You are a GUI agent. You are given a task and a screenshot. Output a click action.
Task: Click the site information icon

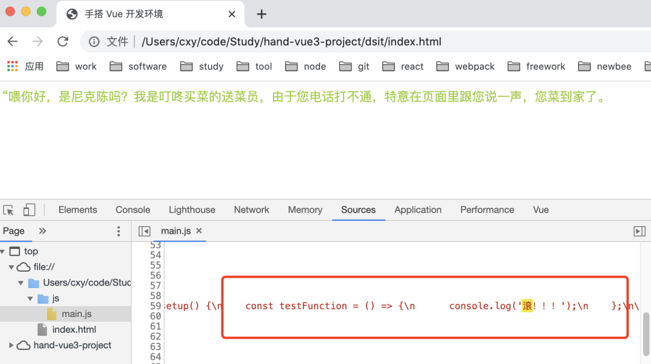[x=94, y=42]
